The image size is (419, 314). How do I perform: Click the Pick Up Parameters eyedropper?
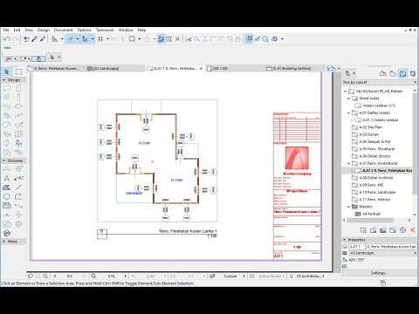click(x=35, y=38)
